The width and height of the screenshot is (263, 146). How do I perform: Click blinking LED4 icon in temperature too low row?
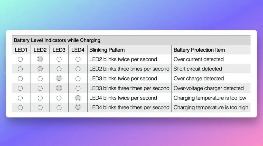click(78, 98)
